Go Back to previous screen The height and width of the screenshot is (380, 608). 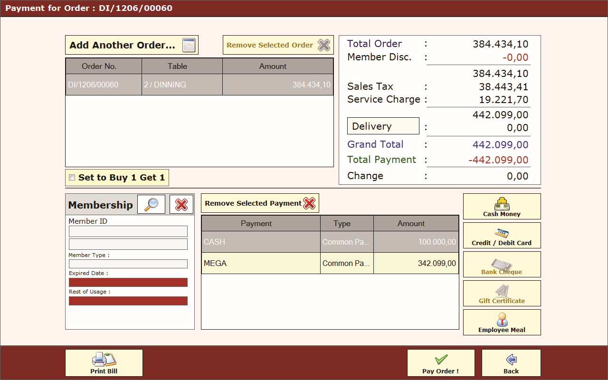pyautogui.click(x=511, y=363)
